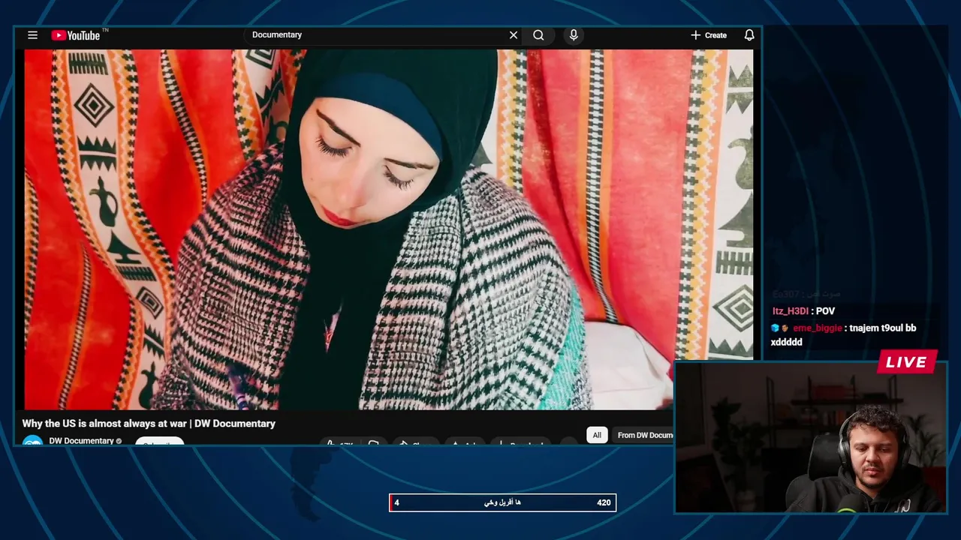Click the verified badge beside DW Documentary

point(119,441)
